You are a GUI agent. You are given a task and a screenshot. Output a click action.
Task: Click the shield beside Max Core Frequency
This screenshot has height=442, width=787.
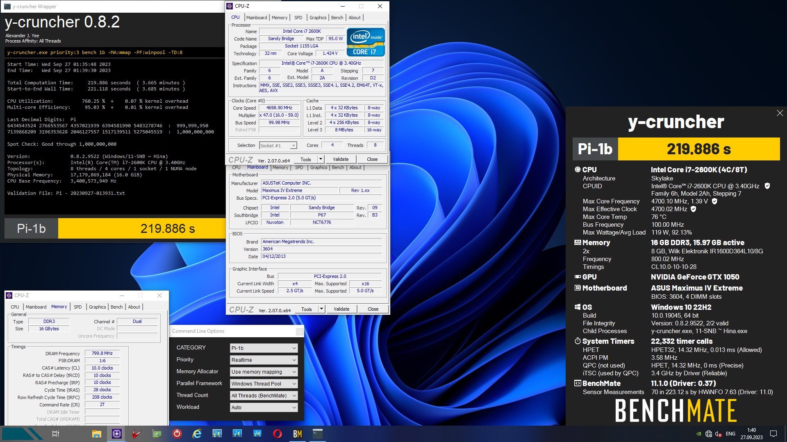pos(714,201)
